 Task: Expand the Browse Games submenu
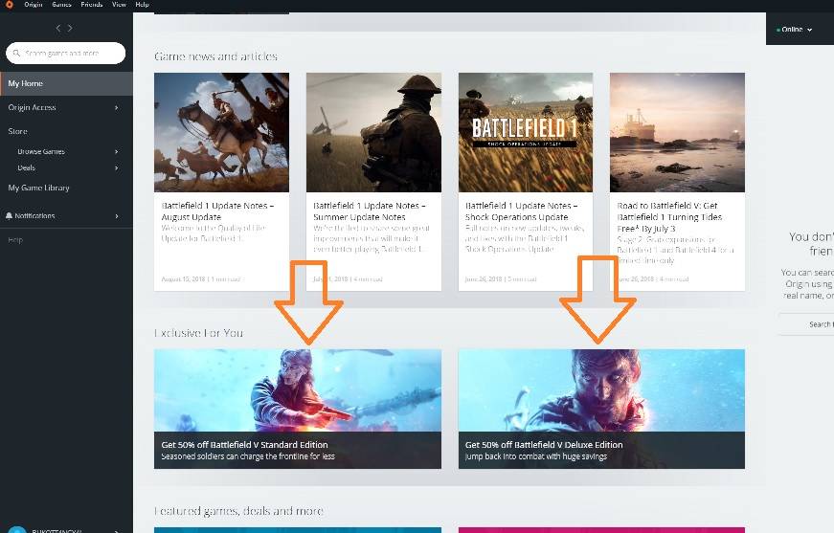click(117, 151)
